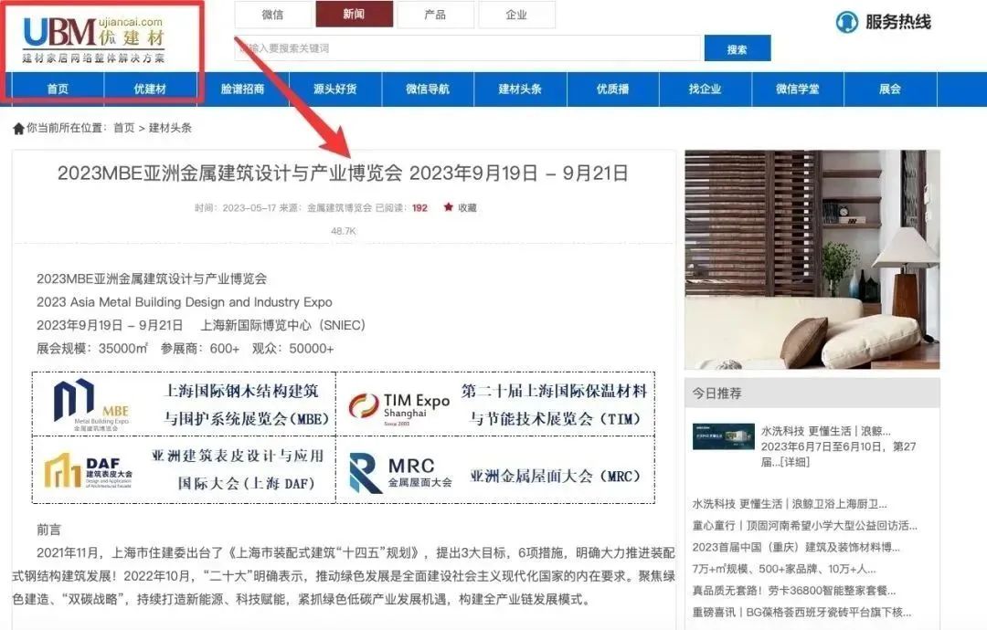Open 优建材 in the navigation bar
The height and width of the screenshot is (630, 987).
click(x=150, y=89)
